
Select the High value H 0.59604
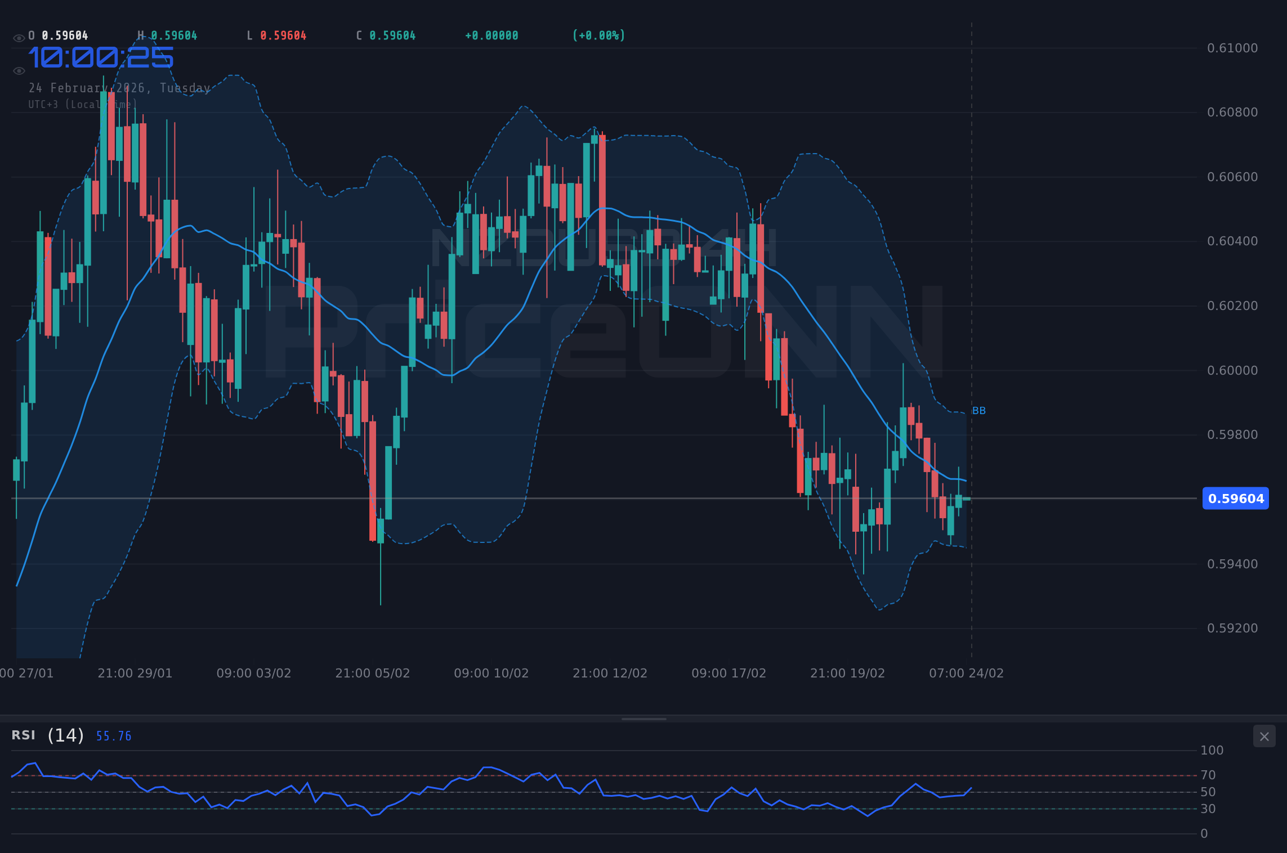pyautogui.click(x=168, y=35)
